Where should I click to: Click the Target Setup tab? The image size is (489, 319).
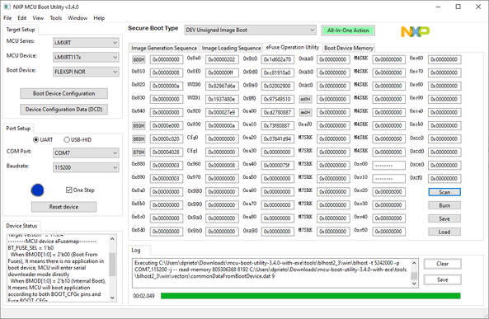21,30
